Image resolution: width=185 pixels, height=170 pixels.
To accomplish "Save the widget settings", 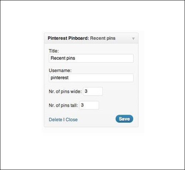I will coord(124,119).
